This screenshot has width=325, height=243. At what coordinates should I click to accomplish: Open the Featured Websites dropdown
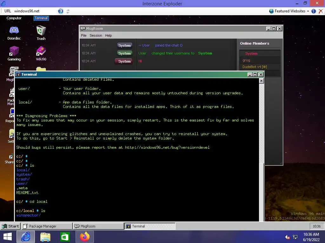[289, 11]
